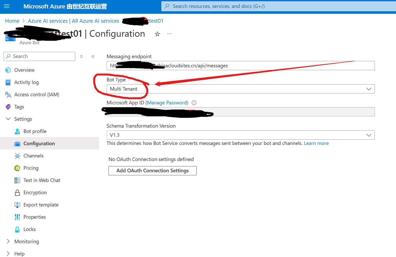
Task: Open Test in Web Chat
Action: [x=42, y=180]
